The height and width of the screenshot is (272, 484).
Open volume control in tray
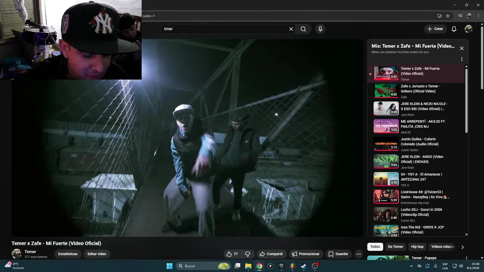point(461,266)
